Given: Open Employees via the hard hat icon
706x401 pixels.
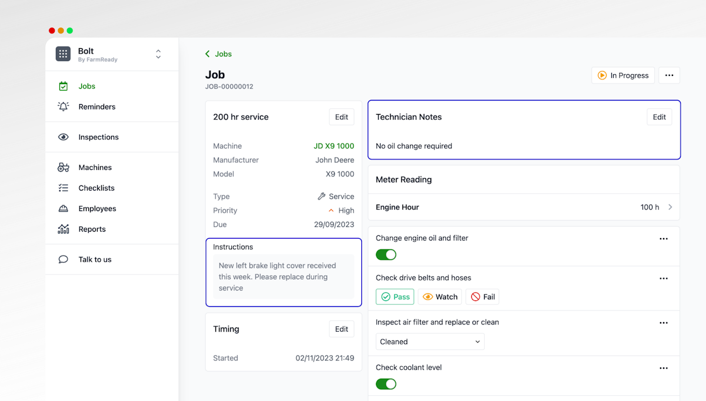Looking at the screenshot, I should 64,209.
